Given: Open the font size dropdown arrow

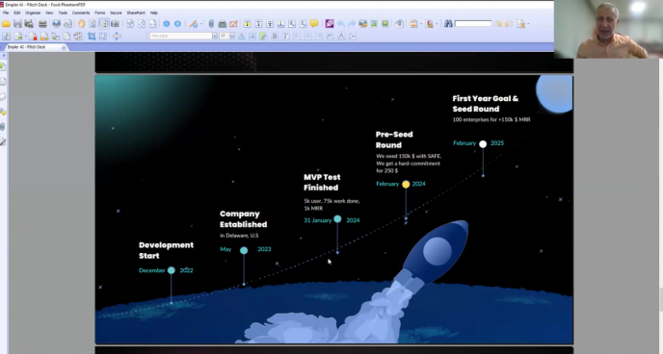Looking at the screenshot, I should pos(231,37).
